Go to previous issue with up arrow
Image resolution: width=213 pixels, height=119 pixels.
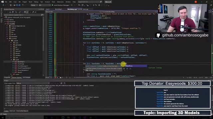67,78
